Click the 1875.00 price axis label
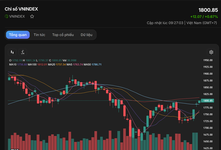This screenshot has height=150, width=221. pyautogui.click(x=208, y=81)
